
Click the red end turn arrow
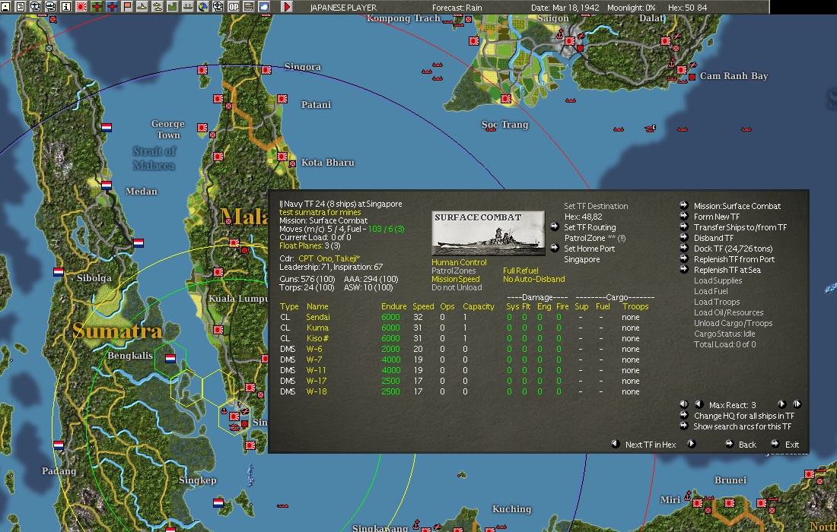tap(287, 7)
